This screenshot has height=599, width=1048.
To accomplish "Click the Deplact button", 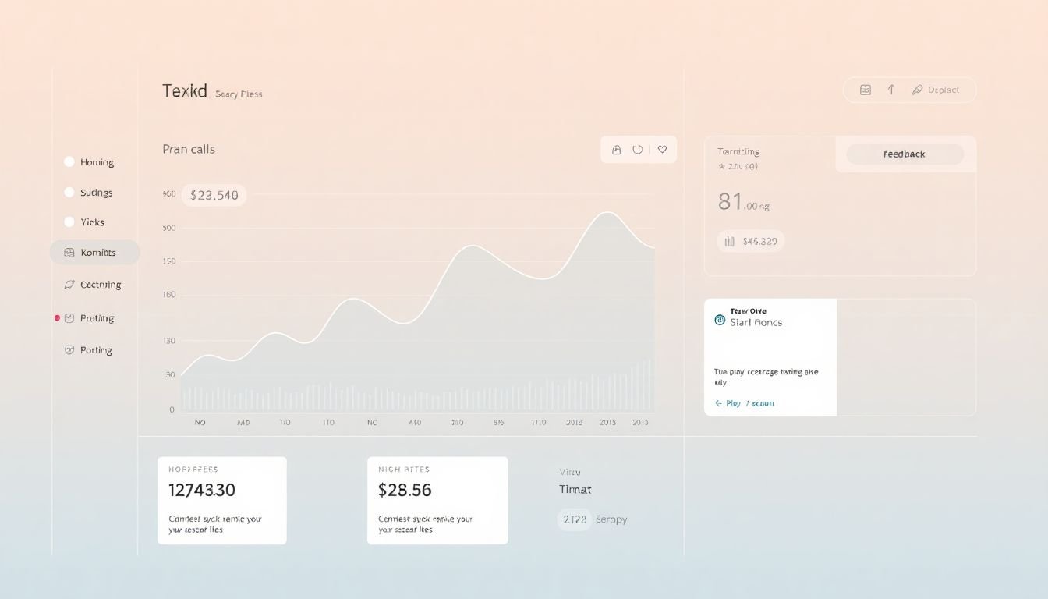I will [x=936, y=90].
